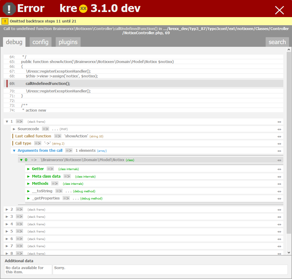Switch to the debug tab

tap(14, 42)
